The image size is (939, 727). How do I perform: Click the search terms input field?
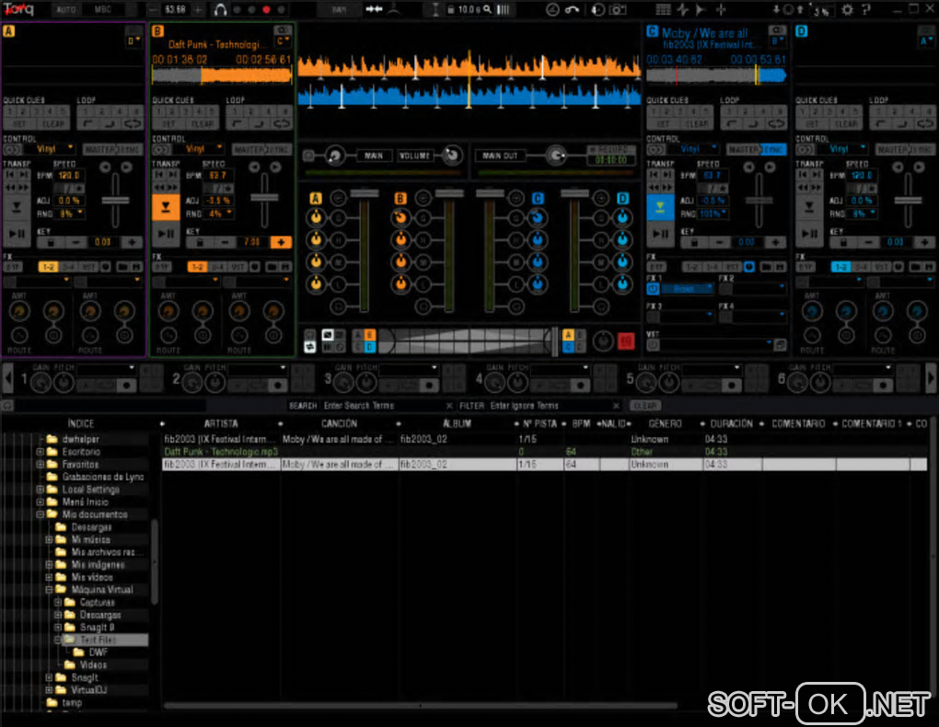384,406
